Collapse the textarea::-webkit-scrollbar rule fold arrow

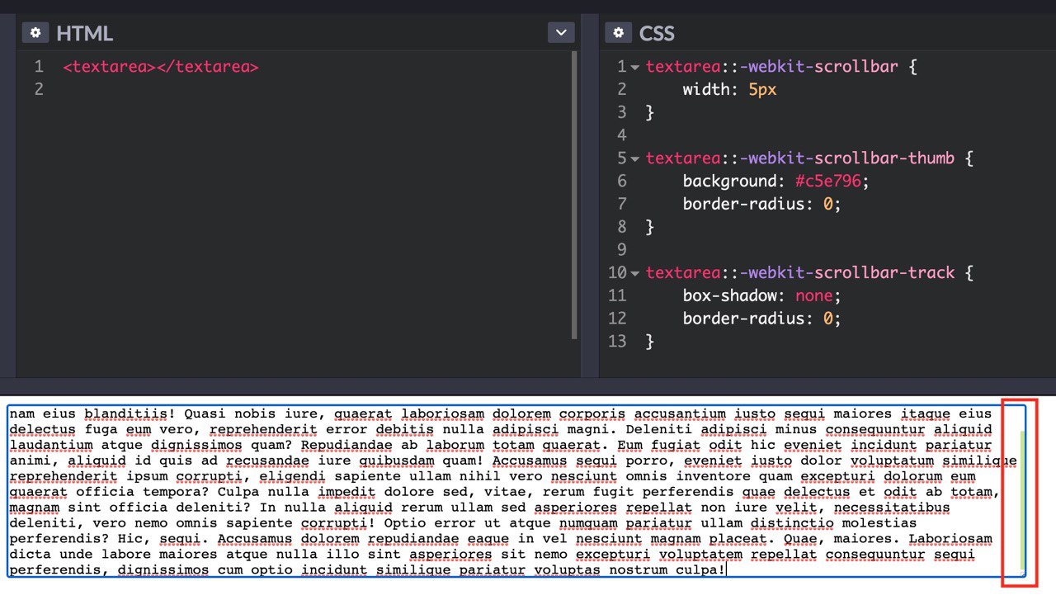pyautogui.click(x=635, y=67)
